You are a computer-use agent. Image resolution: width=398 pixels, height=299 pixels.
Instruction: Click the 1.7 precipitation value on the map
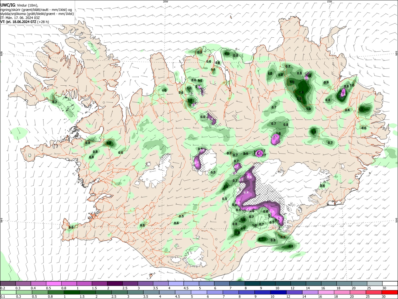pyautogui.click(x=261, y=239)
